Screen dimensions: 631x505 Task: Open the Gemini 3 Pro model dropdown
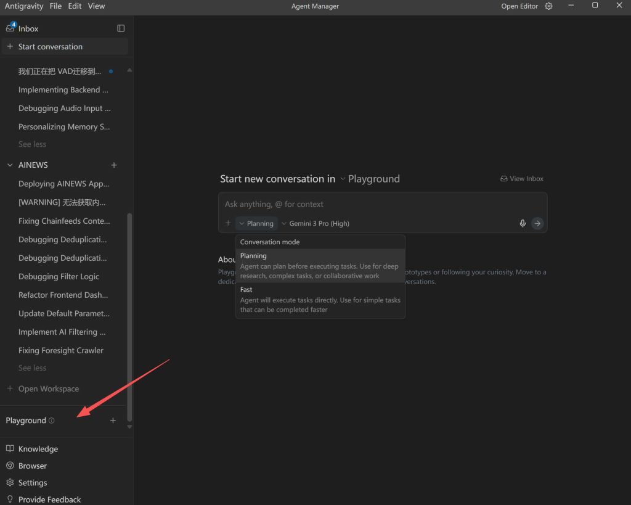coord(316,223)
